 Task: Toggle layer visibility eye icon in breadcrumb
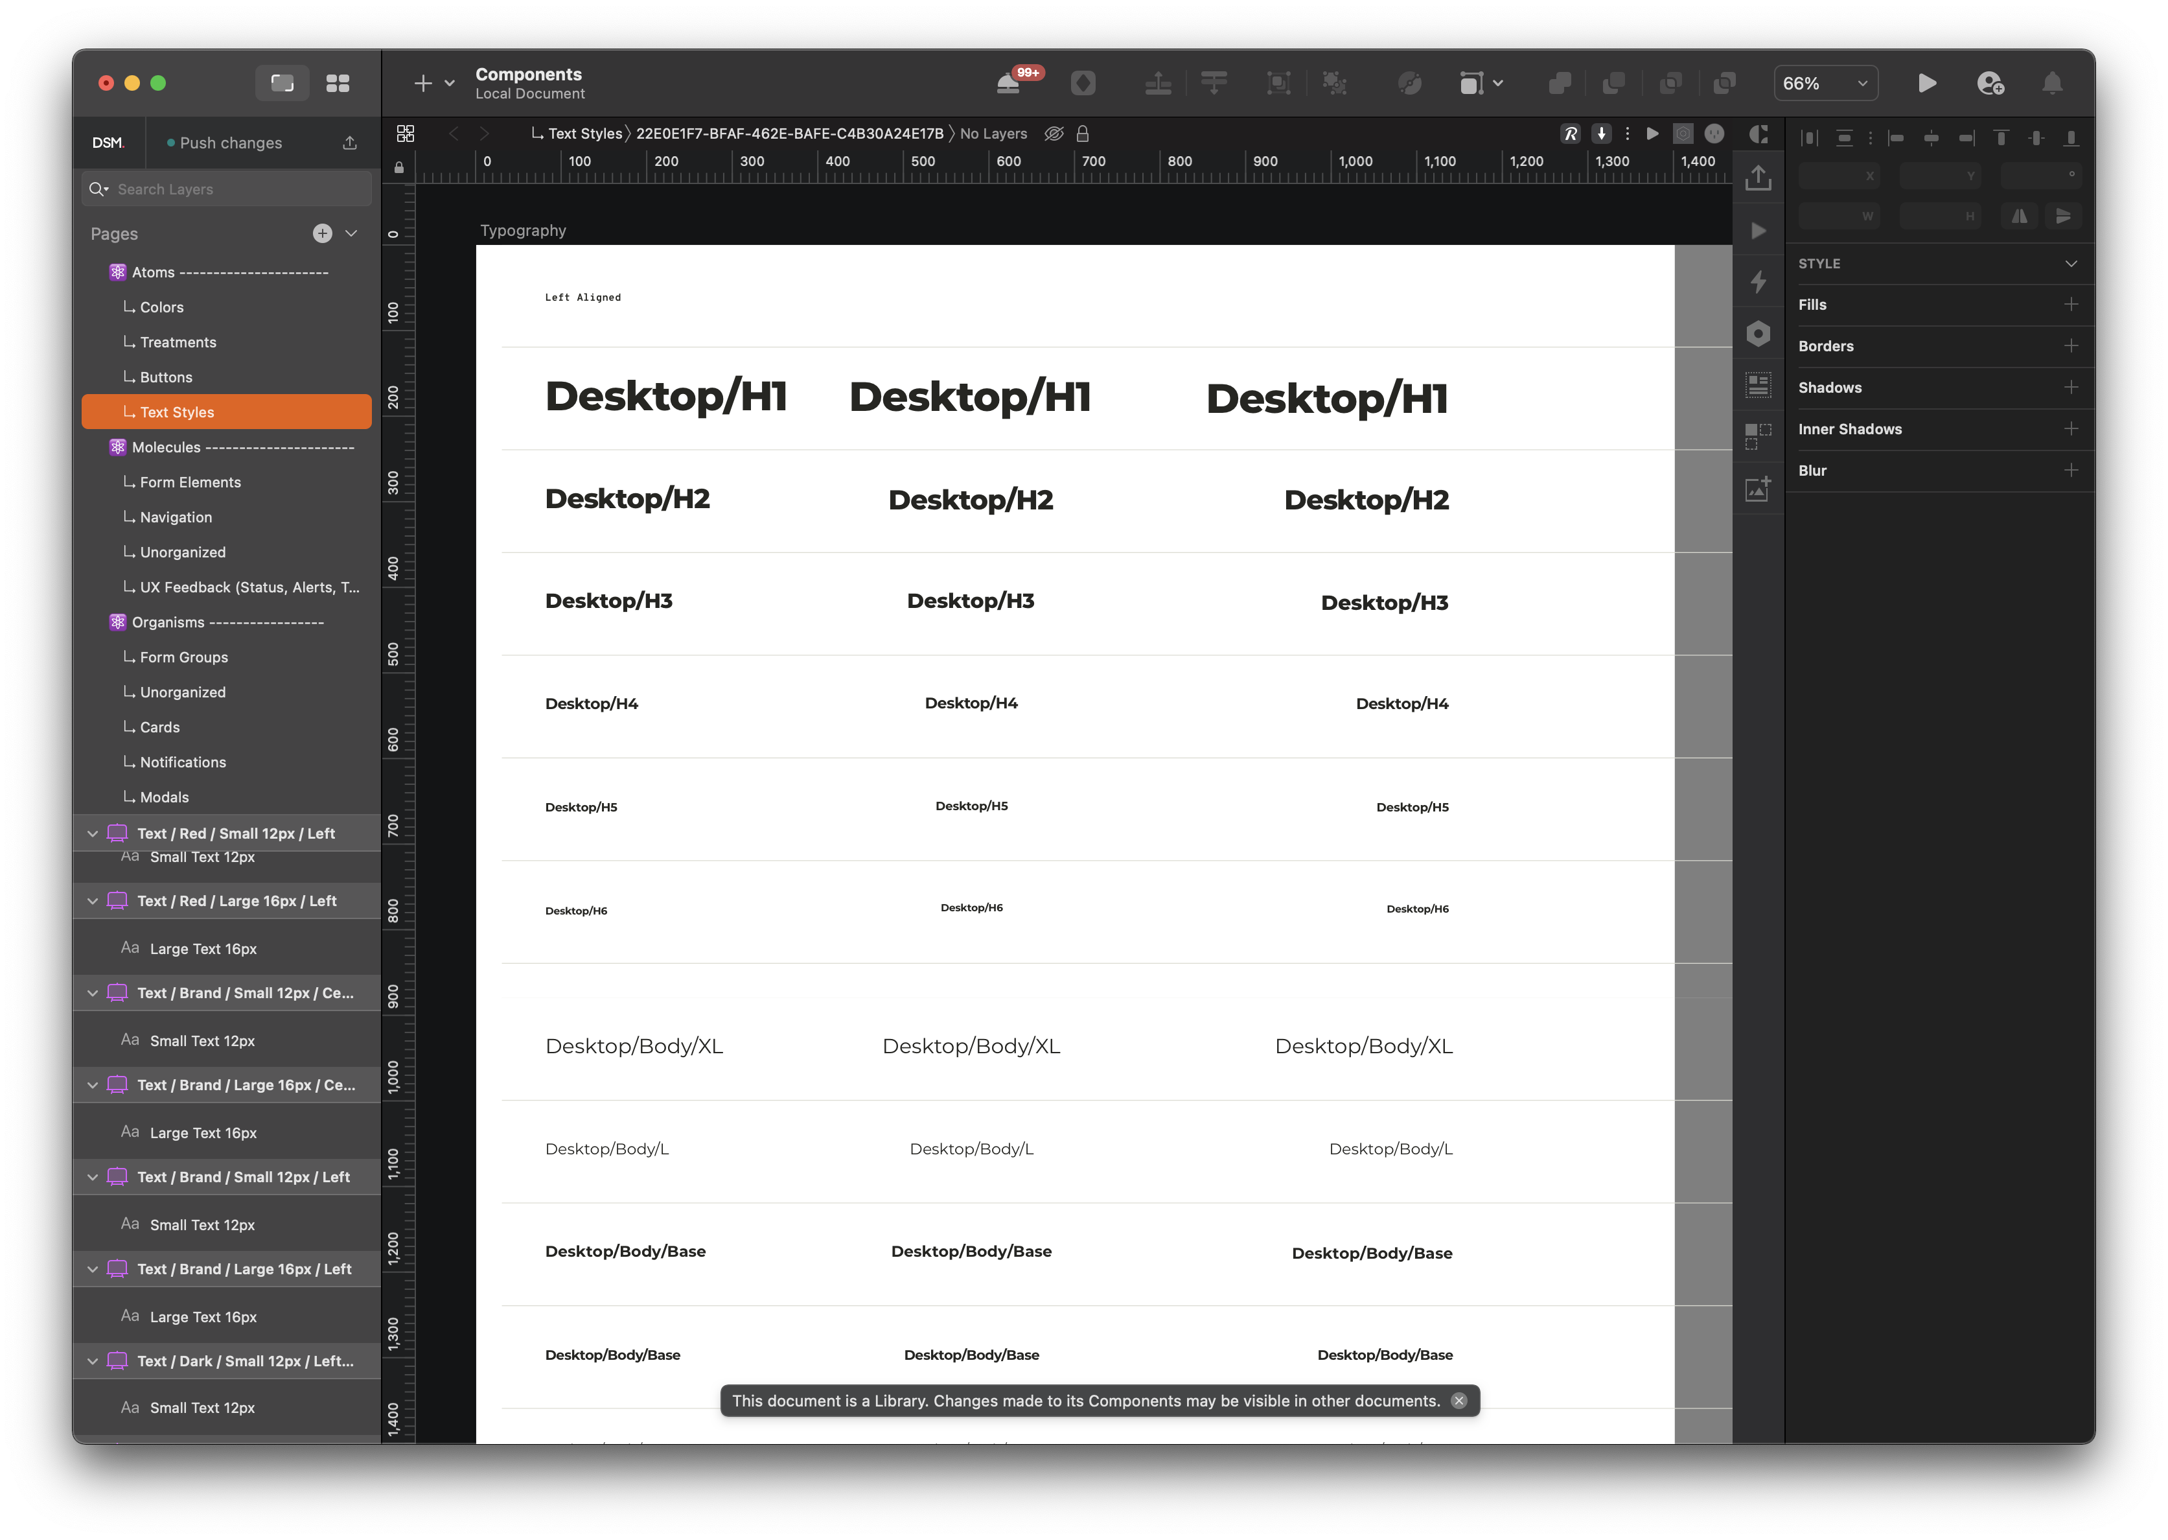click(1053, 134)
